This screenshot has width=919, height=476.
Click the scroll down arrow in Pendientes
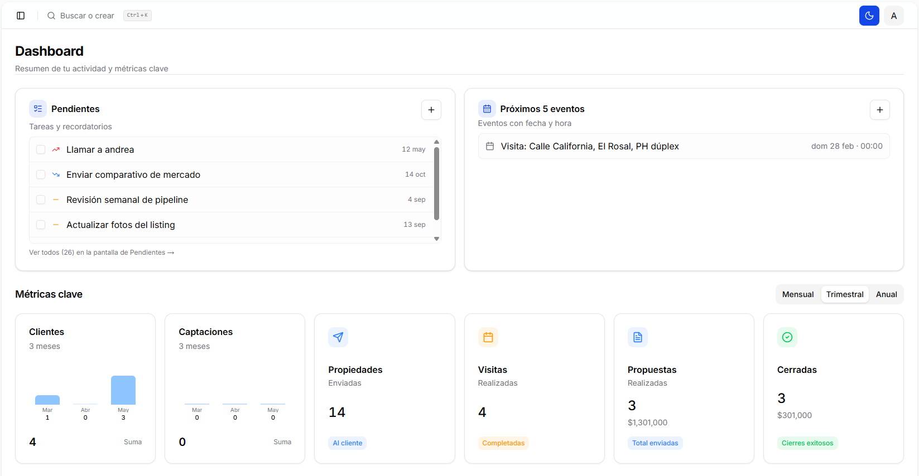pos(436,239)
